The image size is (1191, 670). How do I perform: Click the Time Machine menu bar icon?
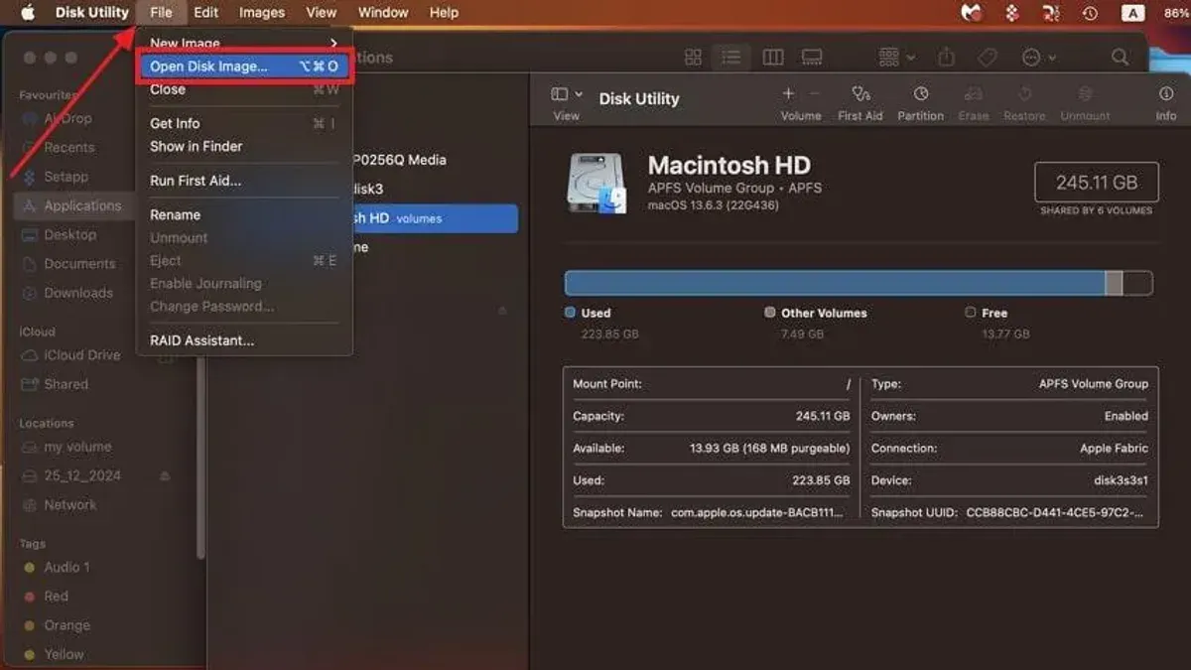[1090, 13]
